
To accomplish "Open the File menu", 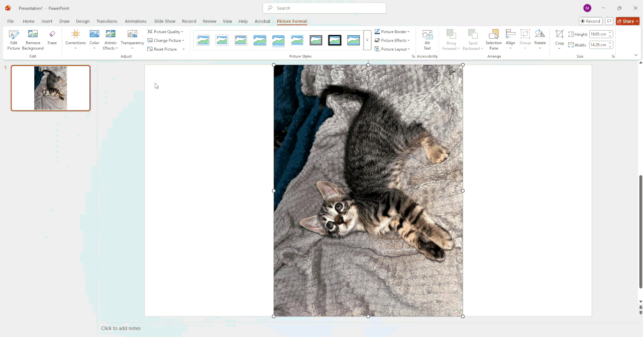I will click(11, 21).
